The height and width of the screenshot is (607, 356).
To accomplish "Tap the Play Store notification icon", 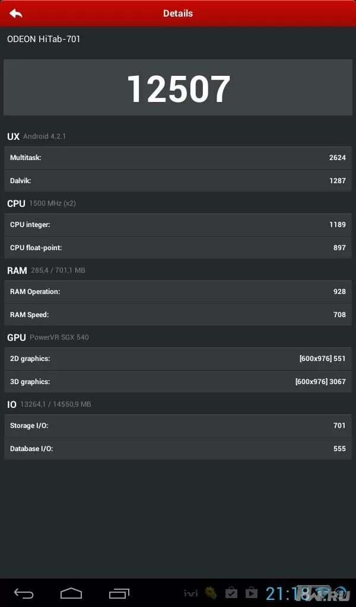I will 252,593.
